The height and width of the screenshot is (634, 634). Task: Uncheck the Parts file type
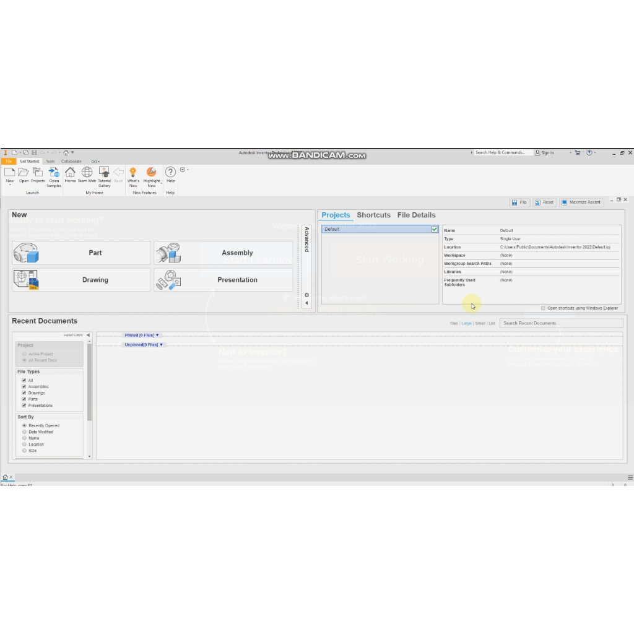24,399
